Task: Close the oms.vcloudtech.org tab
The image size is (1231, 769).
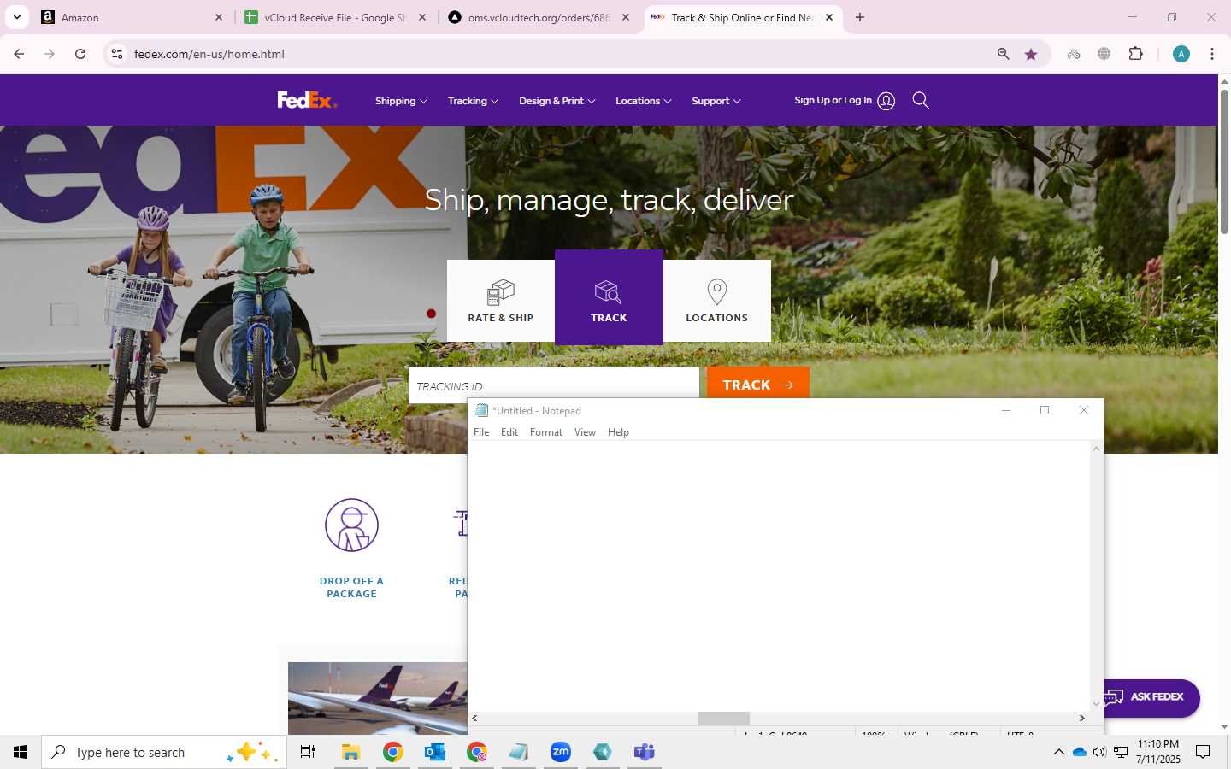Action: pyautogui.click(x=626, y=17)
